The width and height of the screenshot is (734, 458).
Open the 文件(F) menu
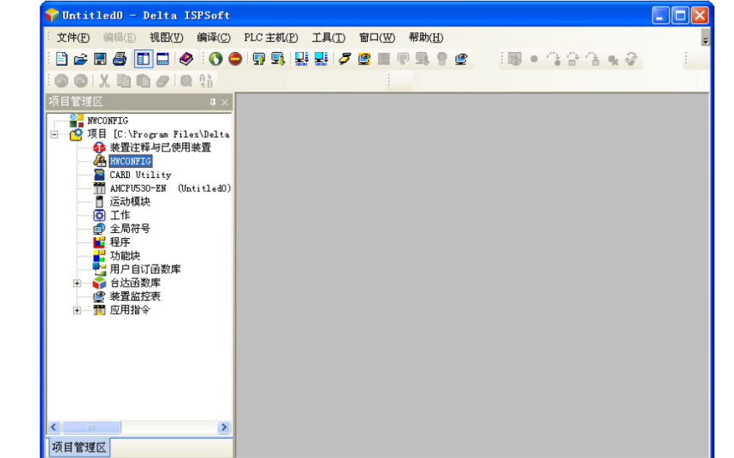[x=73, y=37]
